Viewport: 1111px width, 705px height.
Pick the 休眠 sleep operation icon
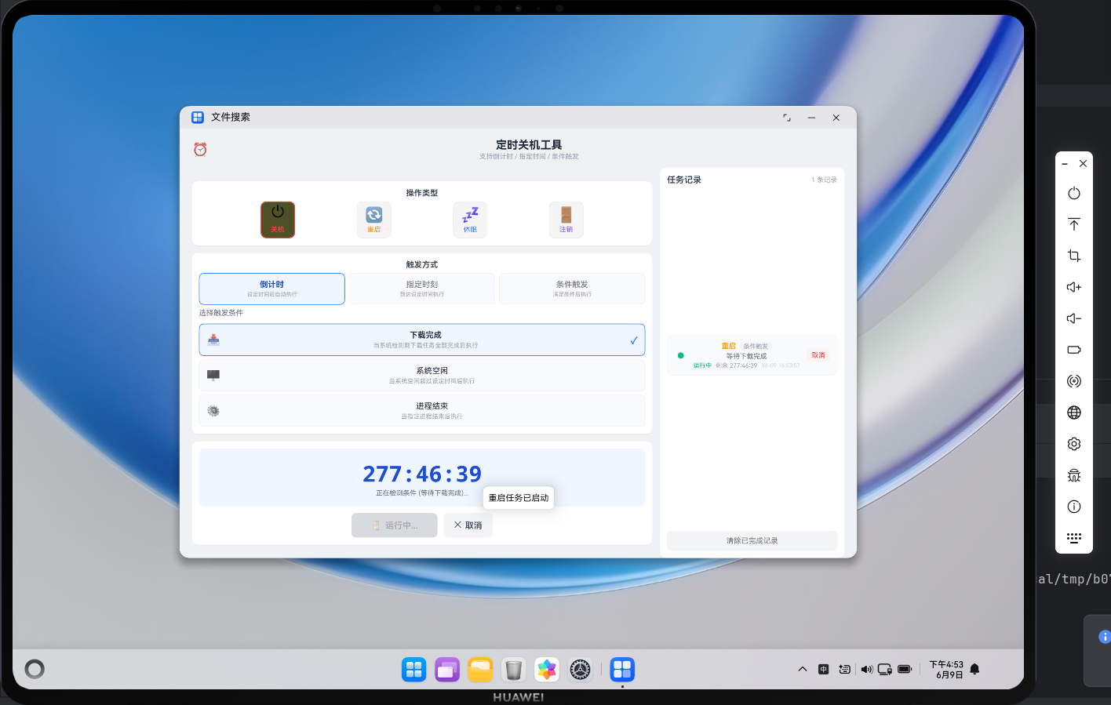coord(470,220)
